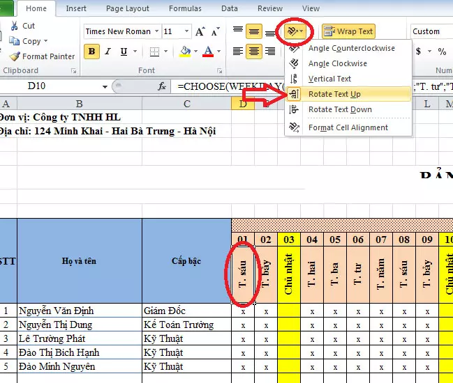Click the Cut scissors icon
This screenshot has height=383, width=453.
click(x=14, y=26)
